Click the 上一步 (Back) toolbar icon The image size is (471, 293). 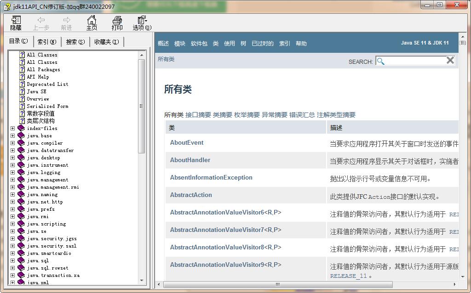click(41, 23)
